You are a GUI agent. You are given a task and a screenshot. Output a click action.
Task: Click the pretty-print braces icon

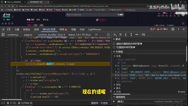tap(3, 103)
